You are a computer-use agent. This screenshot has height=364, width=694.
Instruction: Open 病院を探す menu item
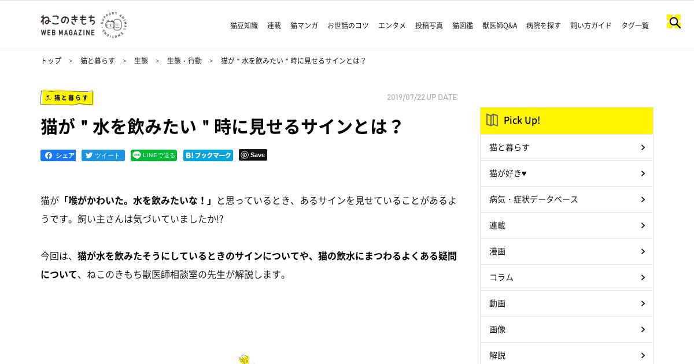(x=544, y=25)
